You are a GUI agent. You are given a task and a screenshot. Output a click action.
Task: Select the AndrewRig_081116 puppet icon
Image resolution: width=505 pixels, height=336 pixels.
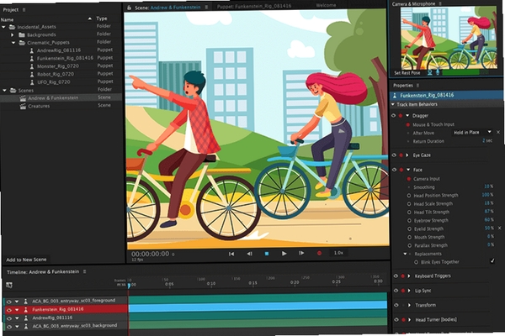(x=32, y=50)
